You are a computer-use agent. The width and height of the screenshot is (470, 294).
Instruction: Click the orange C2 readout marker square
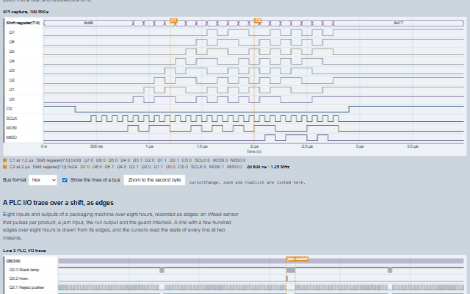(4, 167)
